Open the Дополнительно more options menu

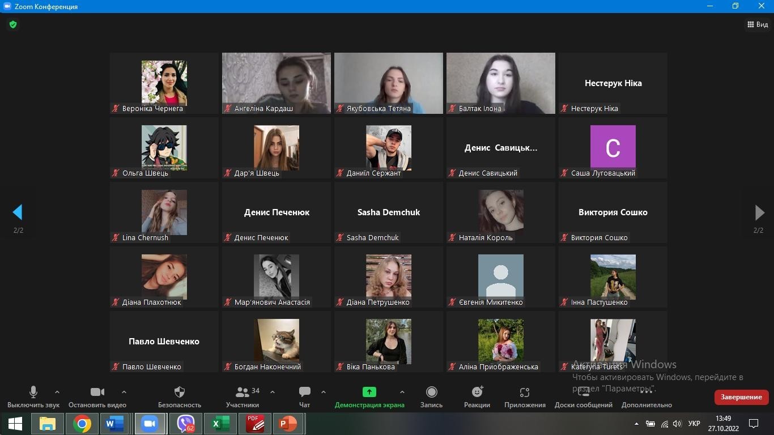point(646,392)
